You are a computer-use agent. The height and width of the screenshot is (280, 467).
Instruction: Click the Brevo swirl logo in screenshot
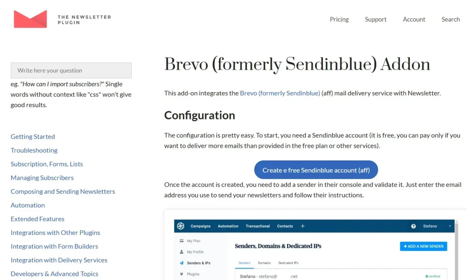tap(181, 226)
